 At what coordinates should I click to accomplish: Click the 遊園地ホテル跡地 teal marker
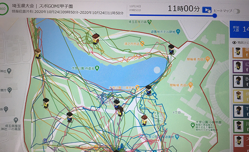[x=178, y=32]
